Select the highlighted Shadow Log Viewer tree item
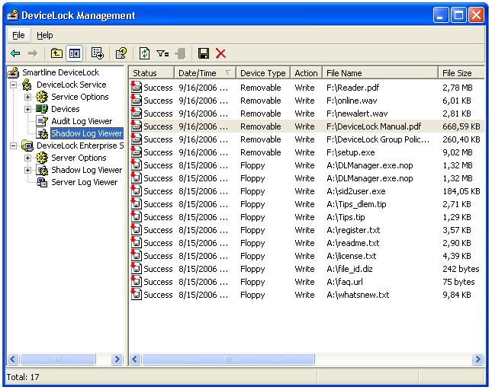The width and height of the screenshot is (492, 390). pos(87,133)
